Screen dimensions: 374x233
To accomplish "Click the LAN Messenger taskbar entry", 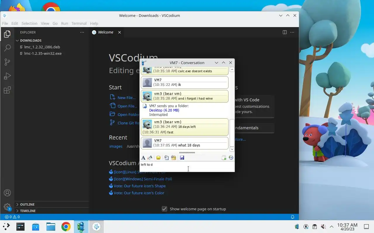I will 81,227.
